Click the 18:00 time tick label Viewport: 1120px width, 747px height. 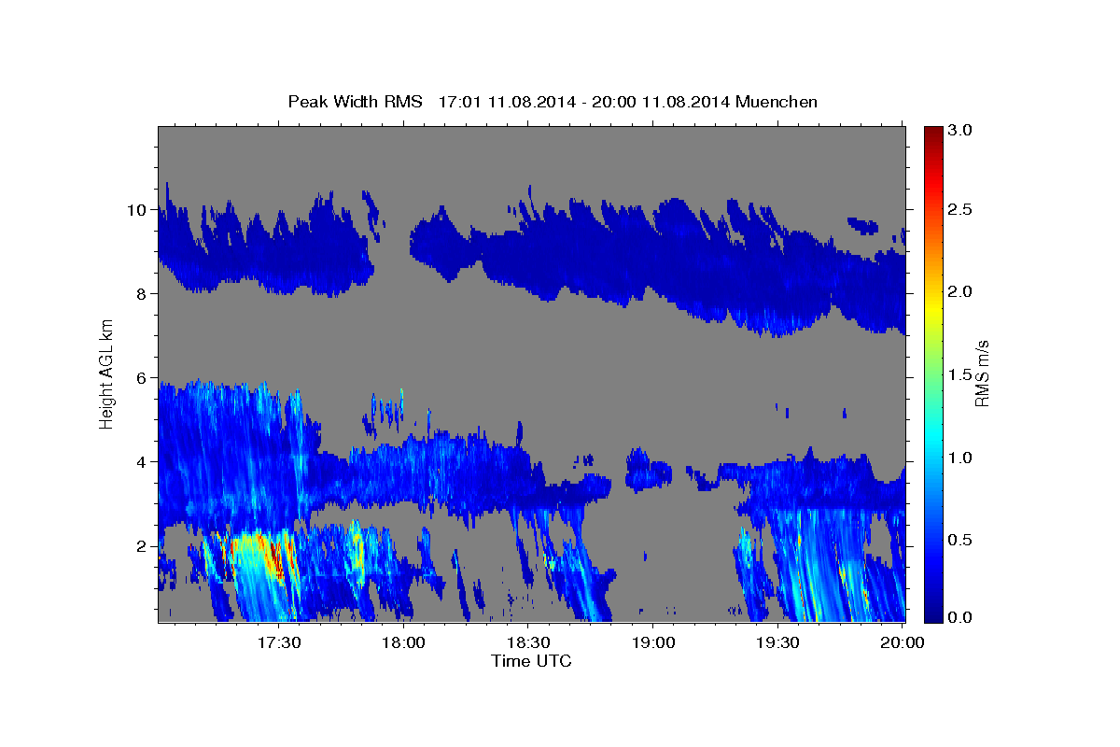point(404,643)
